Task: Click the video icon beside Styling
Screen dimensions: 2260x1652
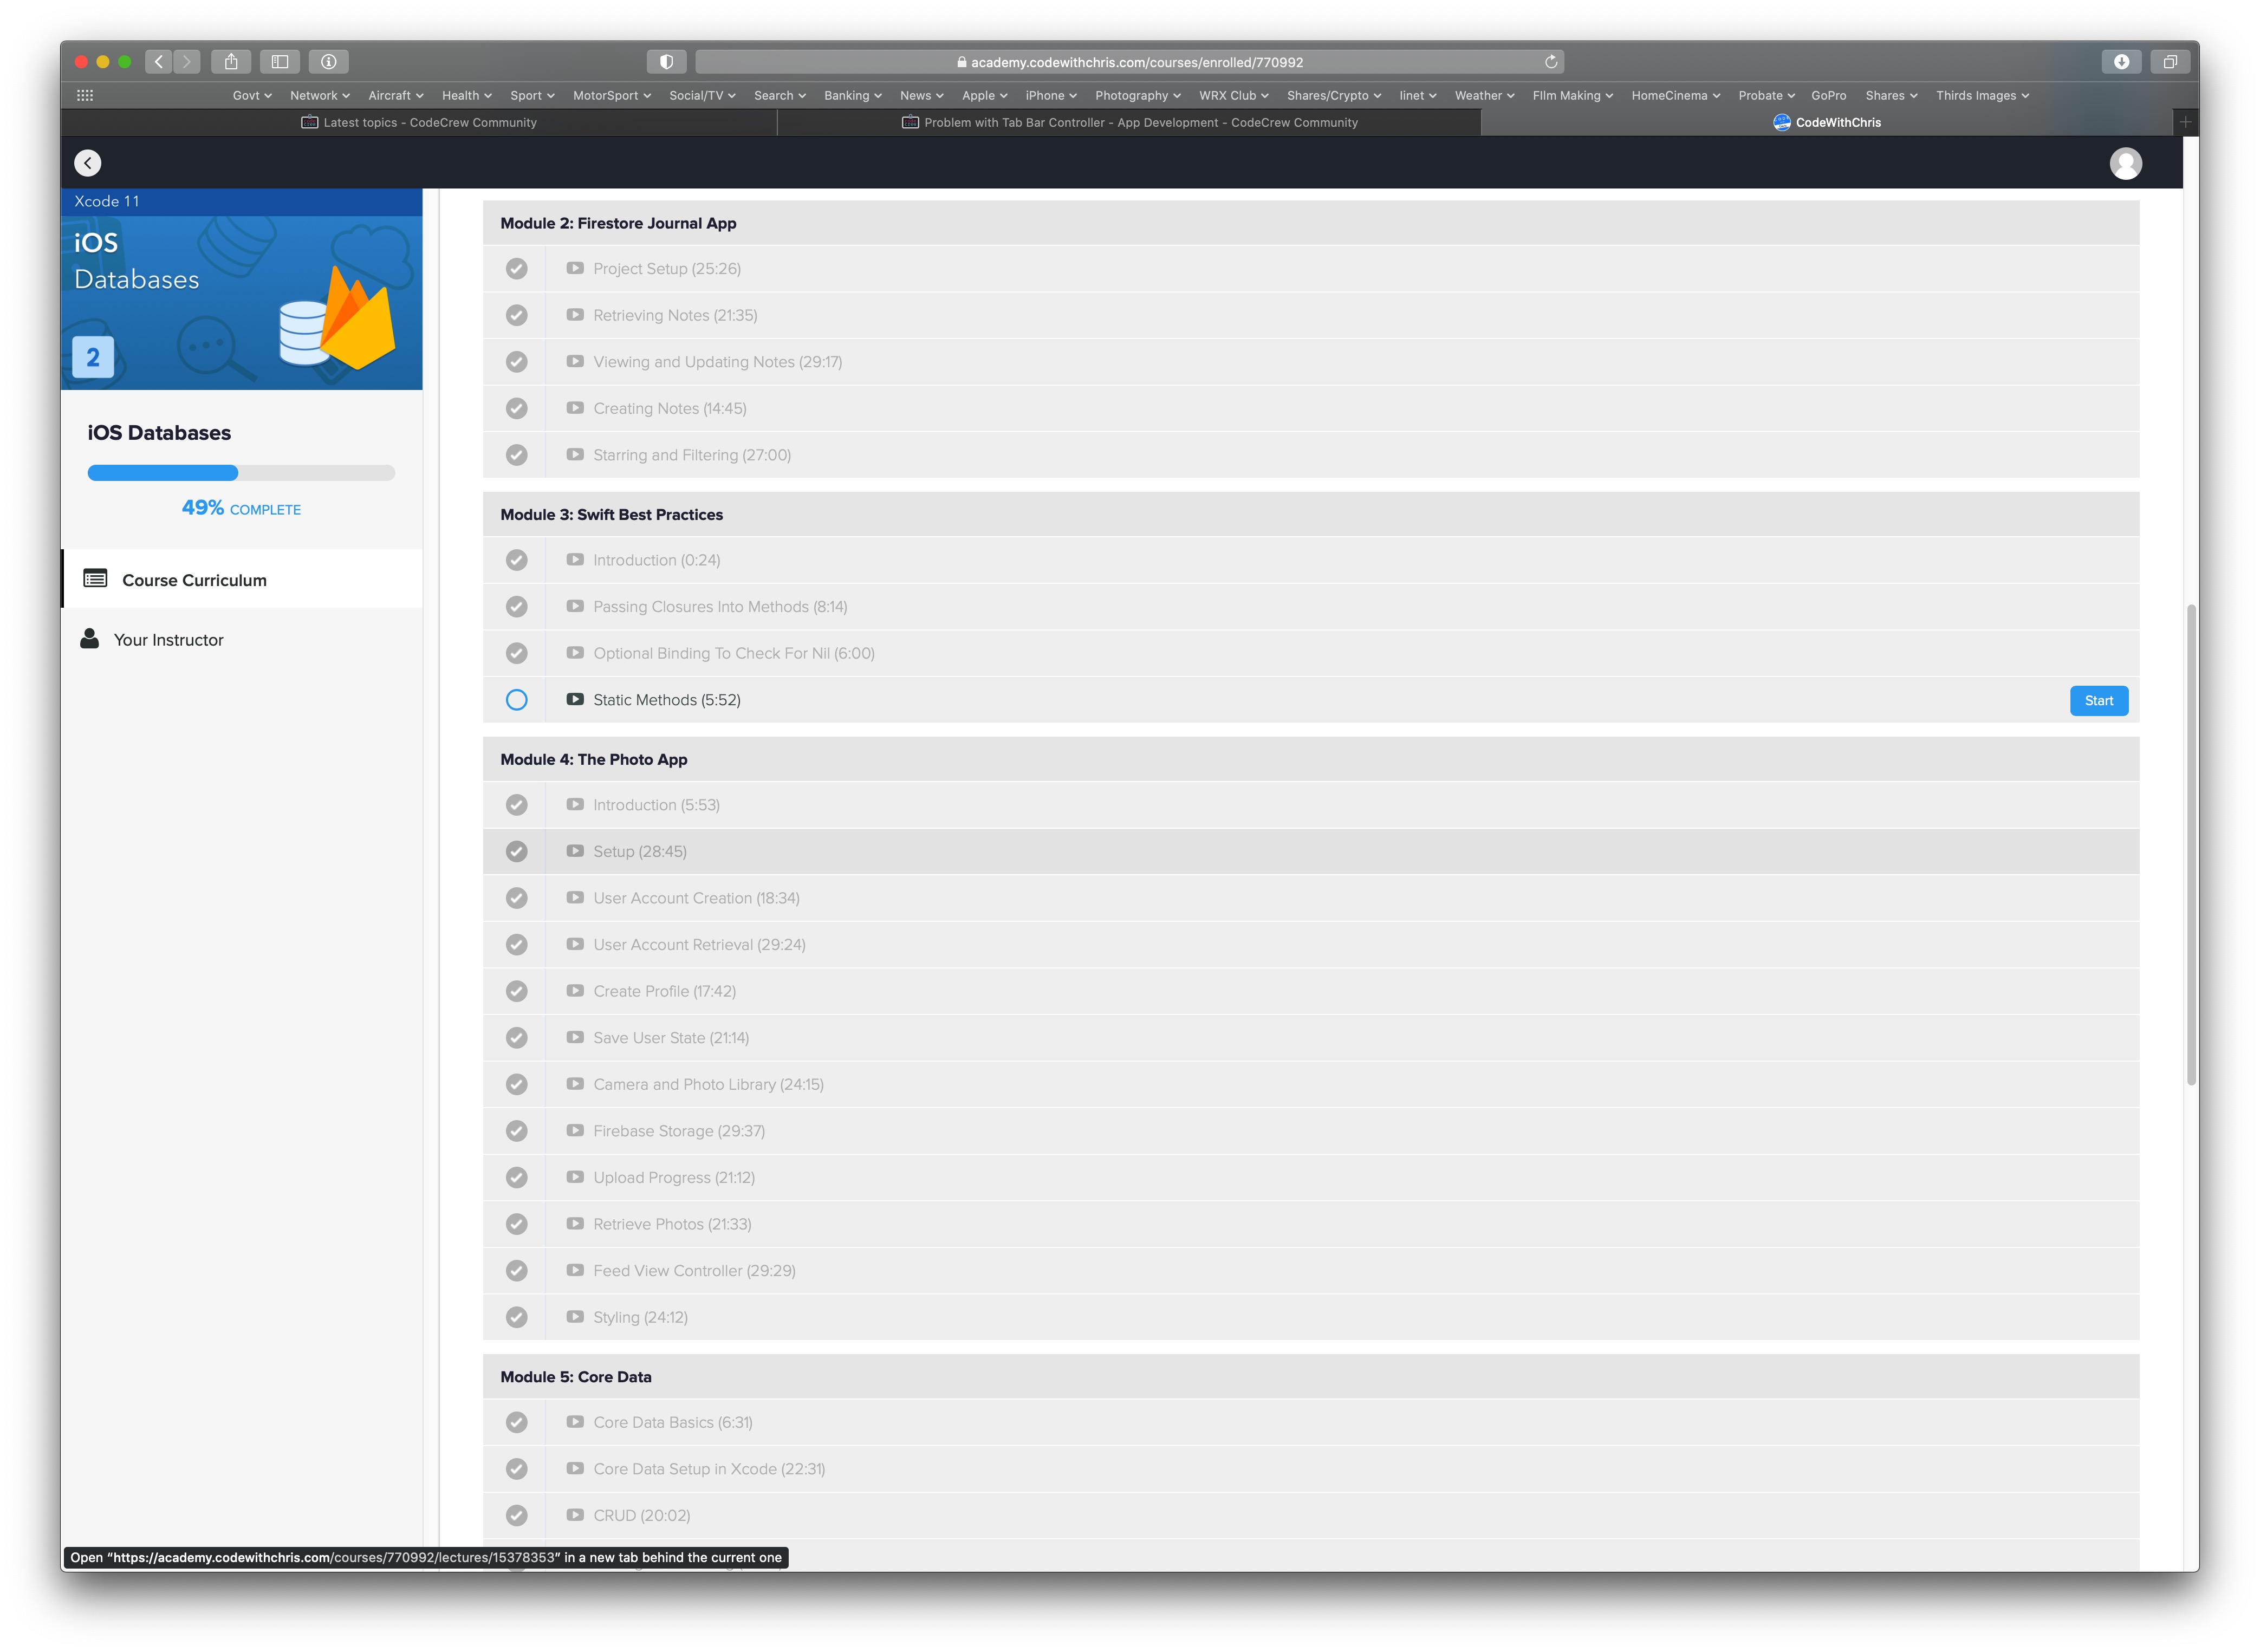Action: tap(575, 1316)
